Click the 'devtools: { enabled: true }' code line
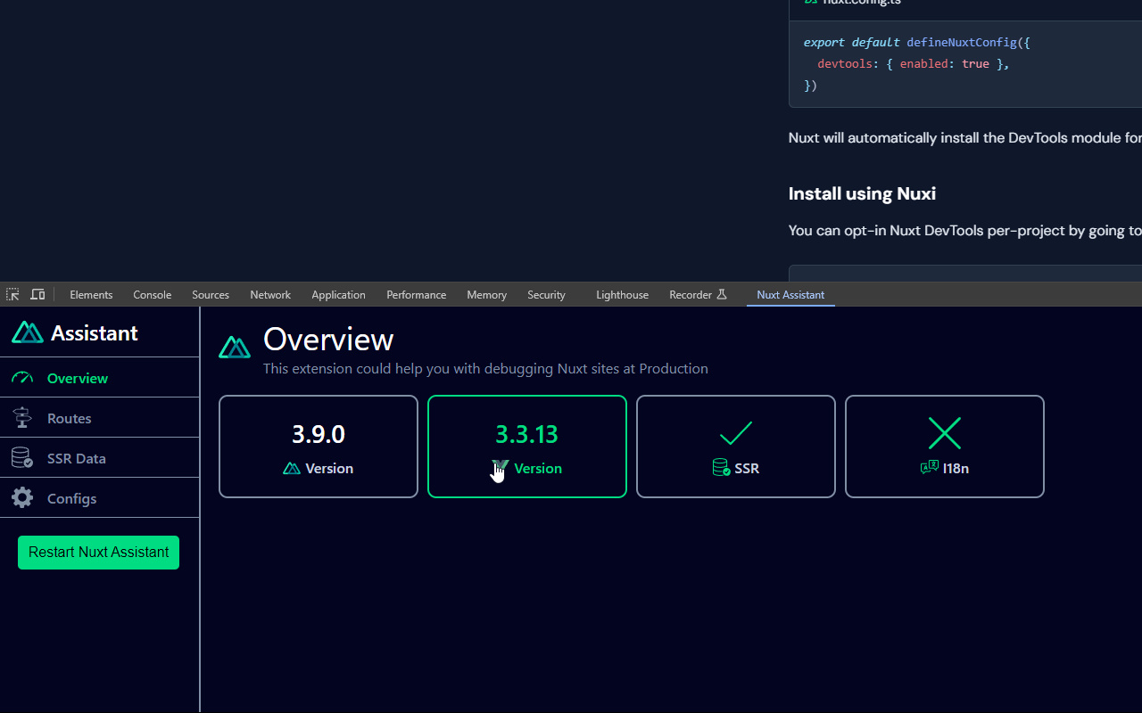Viewport: 1142px width, 713px height. pos(913,63)
